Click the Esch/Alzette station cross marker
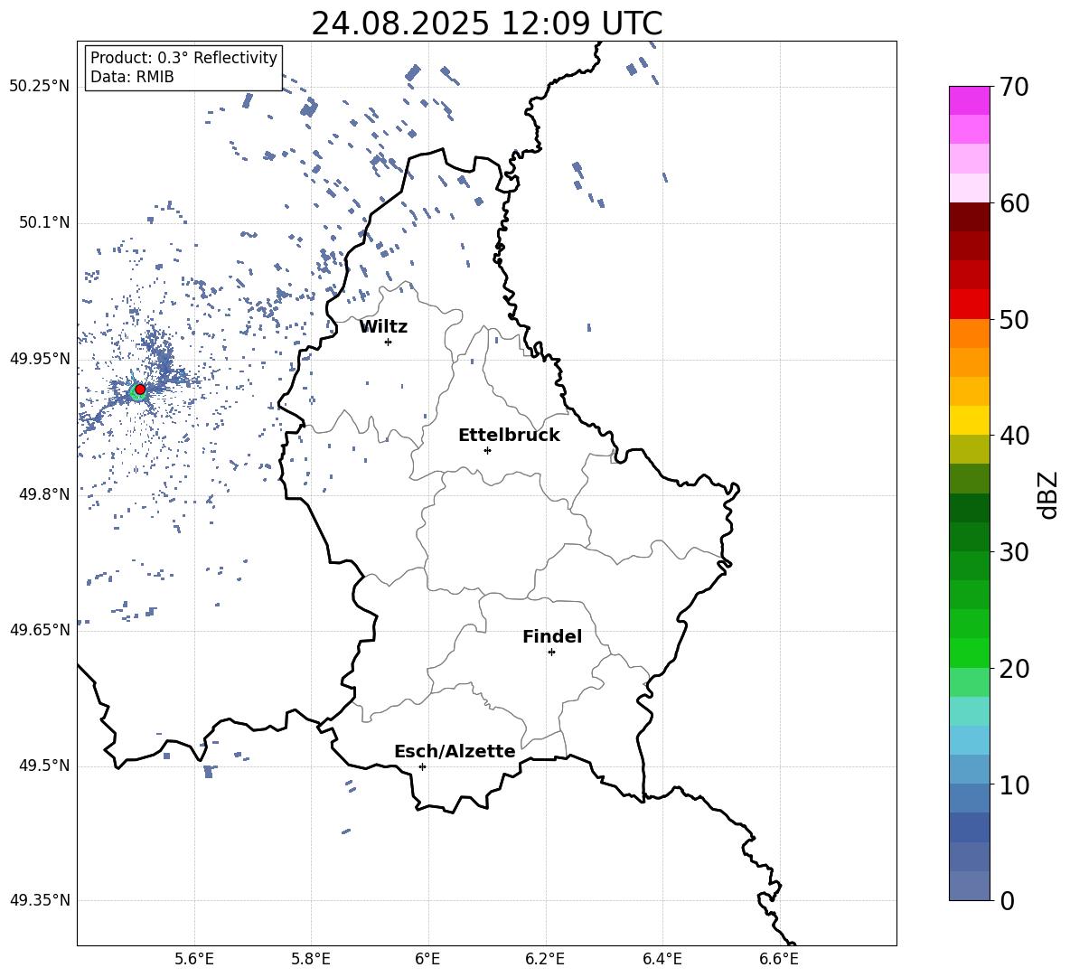Image resolution: width=1070 pixels, height=977 pixels. coord(422,766)
